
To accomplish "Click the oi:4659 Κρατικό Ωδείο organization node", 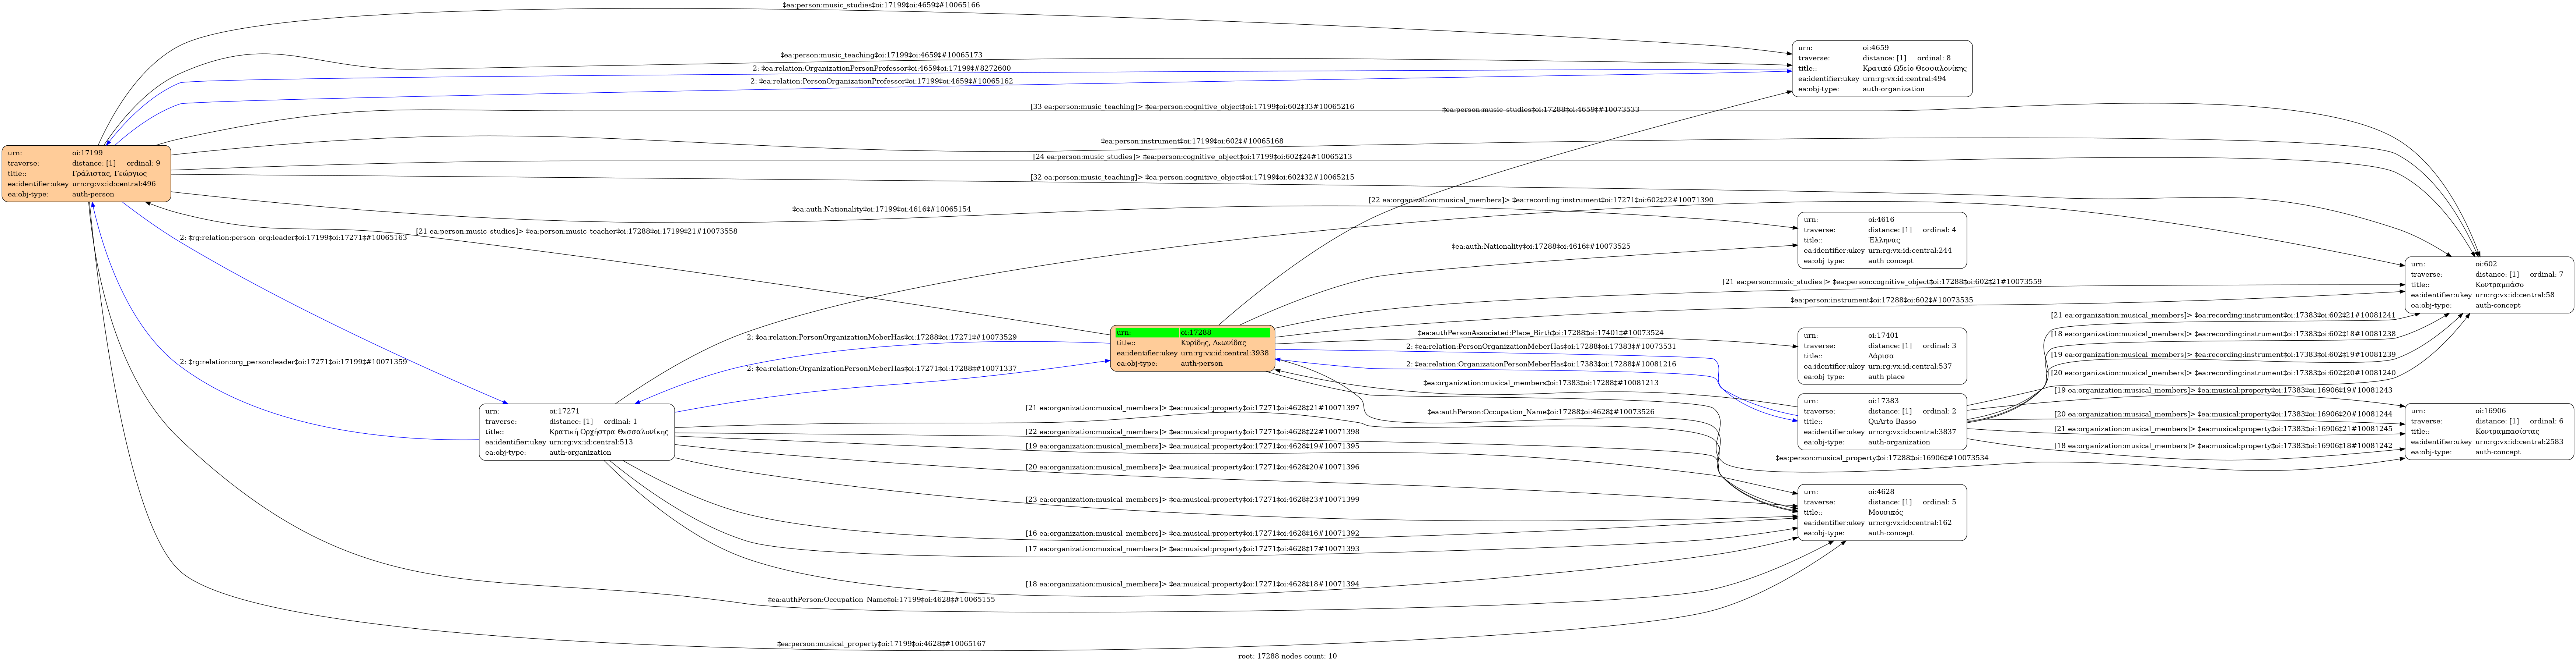I will point(1882,69).
